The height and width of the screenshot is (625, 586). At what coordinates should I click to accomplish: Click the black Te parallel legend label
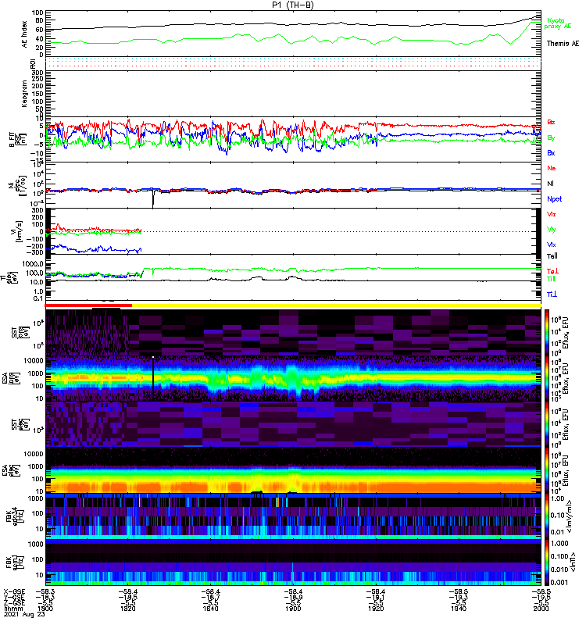(552, 256)
